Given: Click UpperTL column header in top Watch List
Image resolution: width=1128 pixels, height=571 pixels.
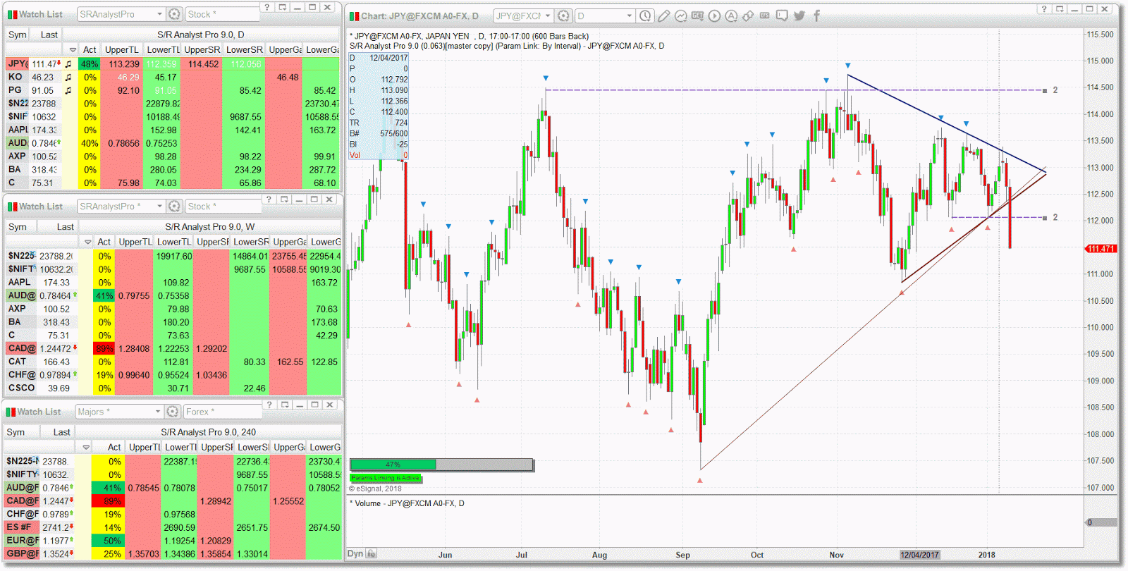Looking at the screenshot, I should click(x=121, y=50).
